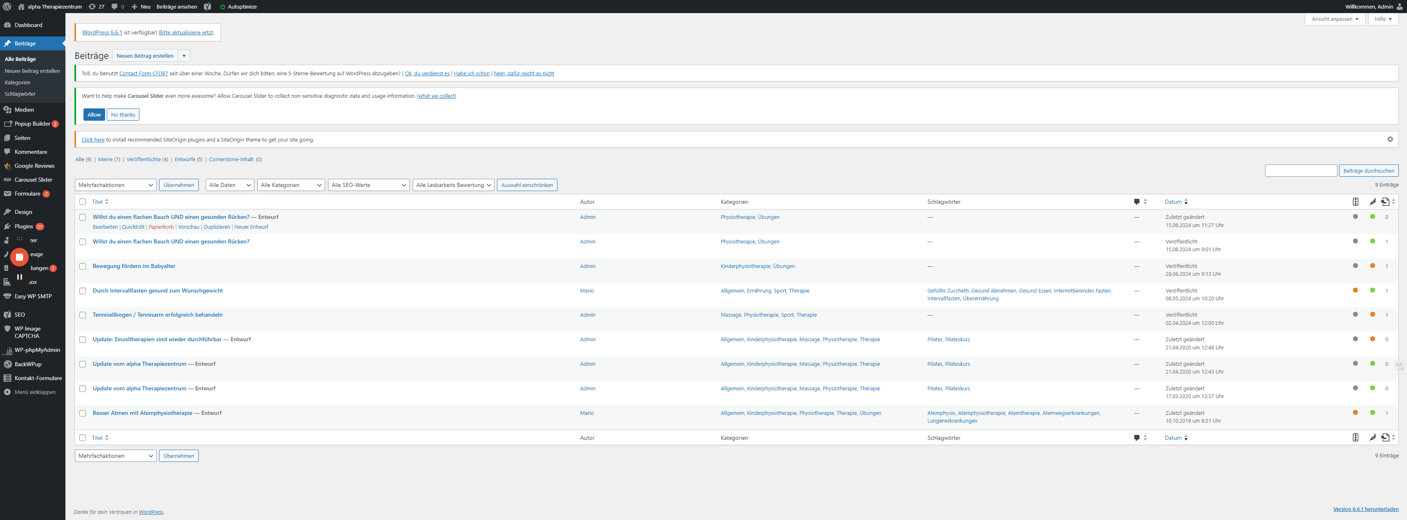Select 'Durch Intervallfasten gesund' checkbox

pos(83,291)
